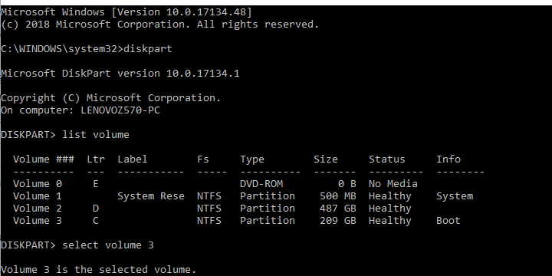Viewport: 552px width, 276px height.
Task: Click 'Volume 3 is the selected volume' message
Action: (x=99, y=270)
